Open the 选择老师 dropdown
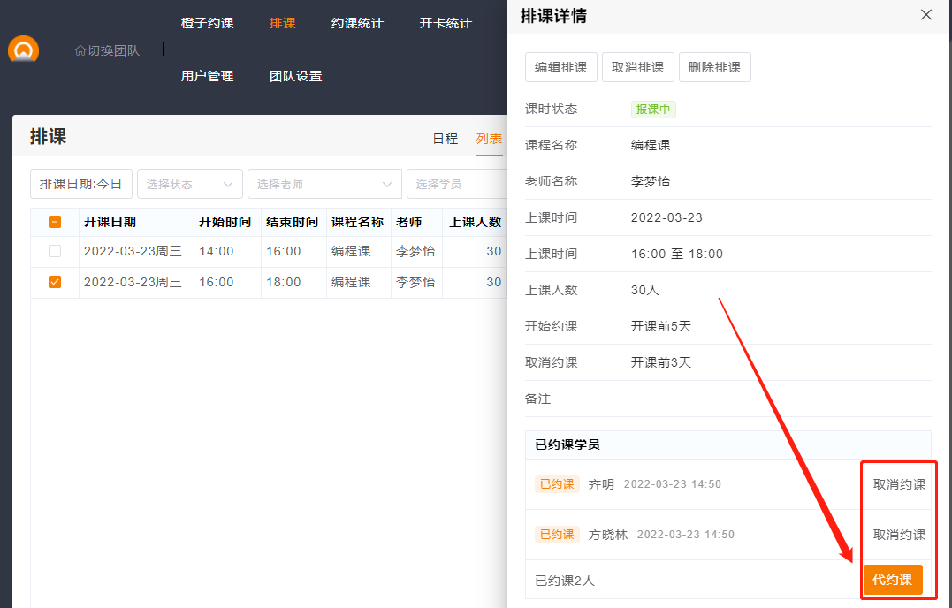This screenshot has height=608, width=952. (324, 184)
